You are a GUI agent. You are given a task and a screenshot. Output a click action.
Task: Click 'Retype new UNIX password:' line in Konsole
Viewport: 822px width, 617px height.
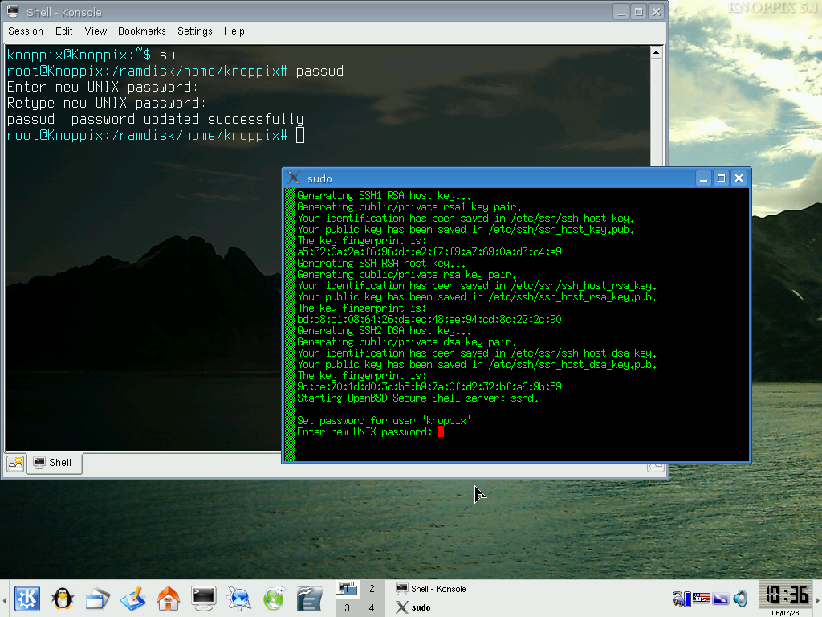[x=107, y=103]
